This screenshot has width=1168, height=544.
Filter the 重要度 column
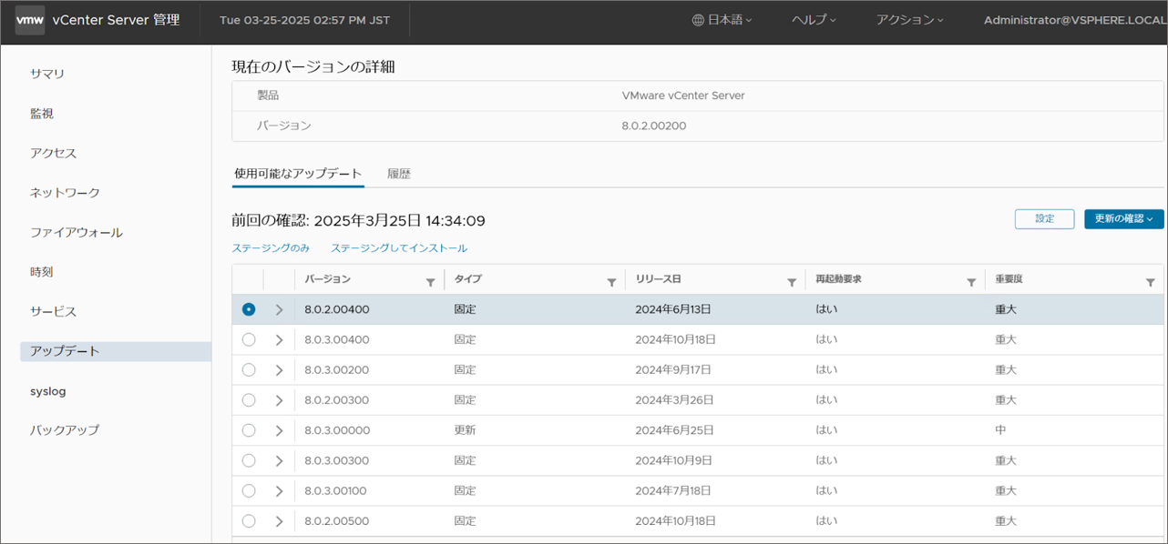(1150, 283)
